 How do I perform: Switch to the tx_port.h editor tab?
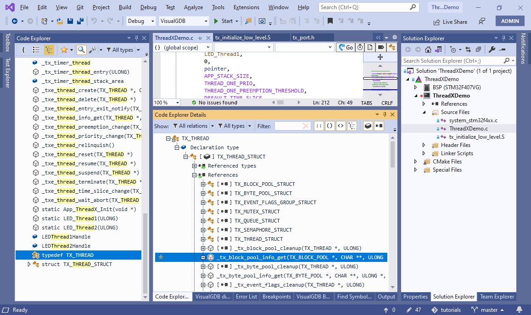click(303, 38)
